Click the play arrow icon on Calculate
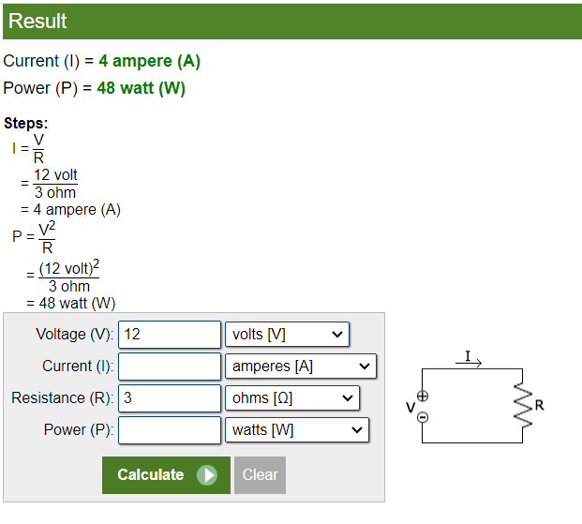The height and width of the screenshot is (524, 582). click(x=207, y=475)
